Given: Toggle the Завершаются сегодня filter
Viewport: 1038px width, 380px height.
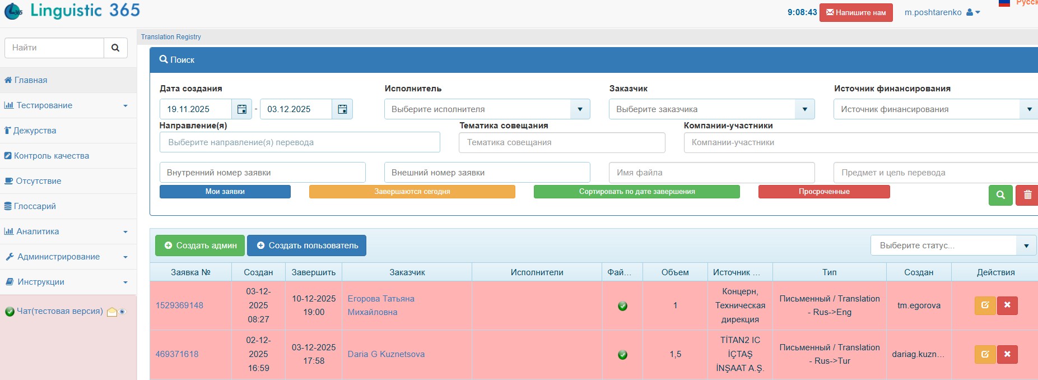Looking at the screenshot, I should pyautogui.click(x=412, y=192).
